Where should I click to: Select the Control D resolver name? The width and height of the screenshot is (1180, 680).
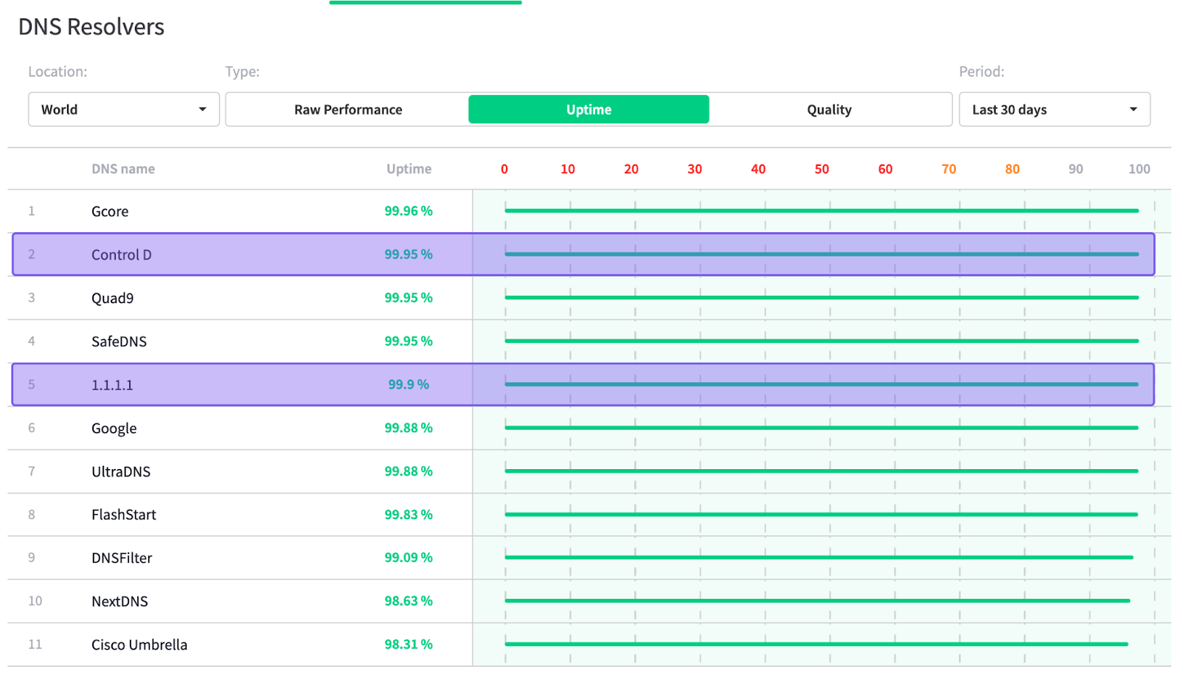pos(122,254)
